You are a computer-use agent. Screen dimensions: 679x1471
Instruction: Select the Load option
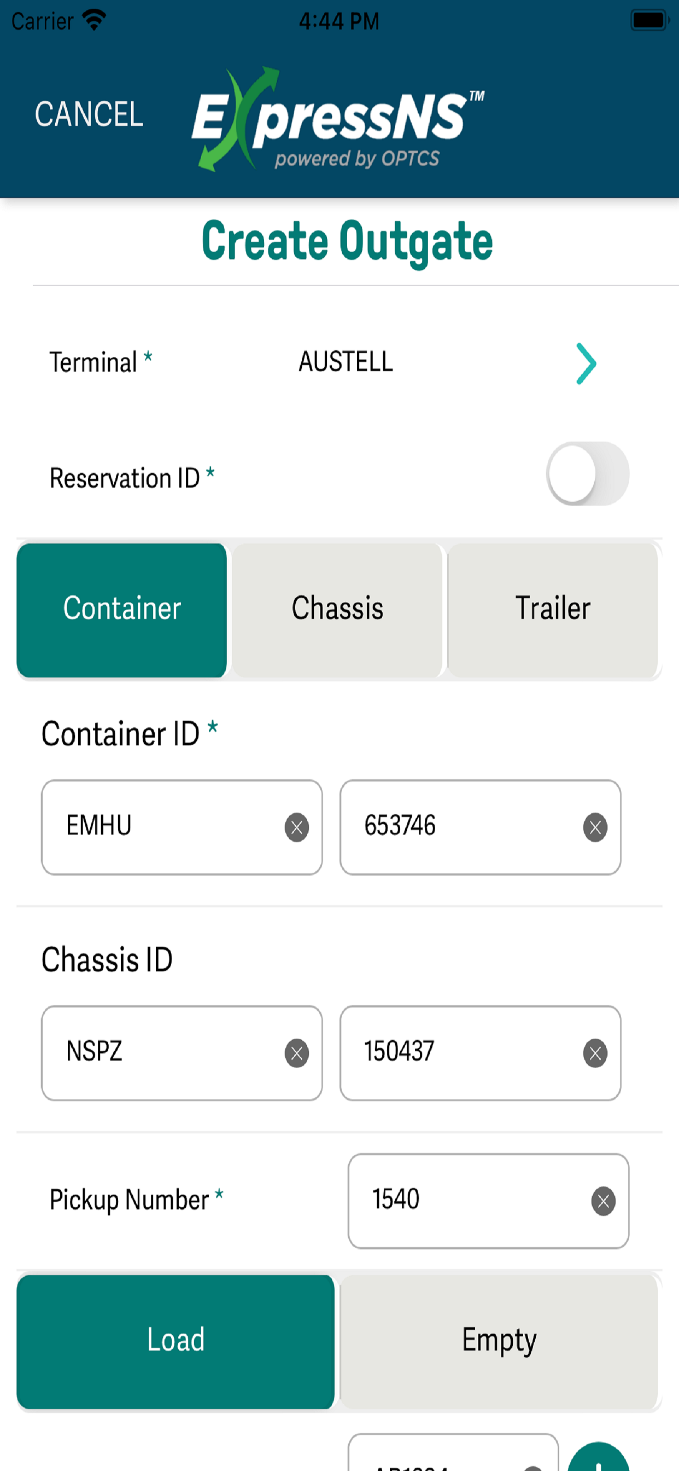pyautogui.click(x=175, y=1341)
